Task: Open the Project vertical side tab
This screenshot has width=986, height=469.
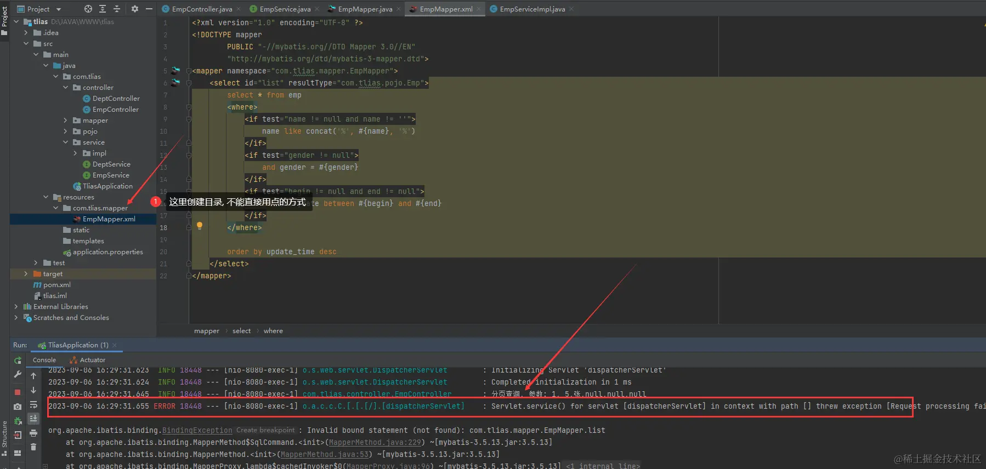Action: click(4, 20)
